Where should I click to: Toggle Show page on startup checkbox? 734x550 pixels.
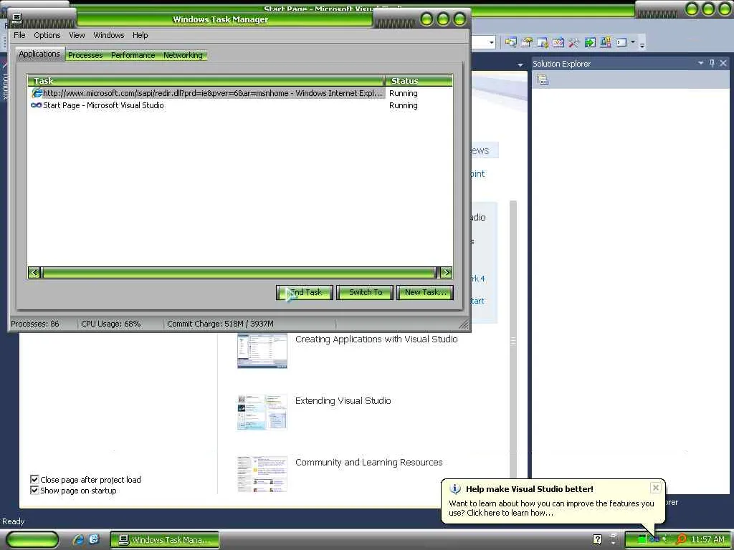click(x=34, y=490)
